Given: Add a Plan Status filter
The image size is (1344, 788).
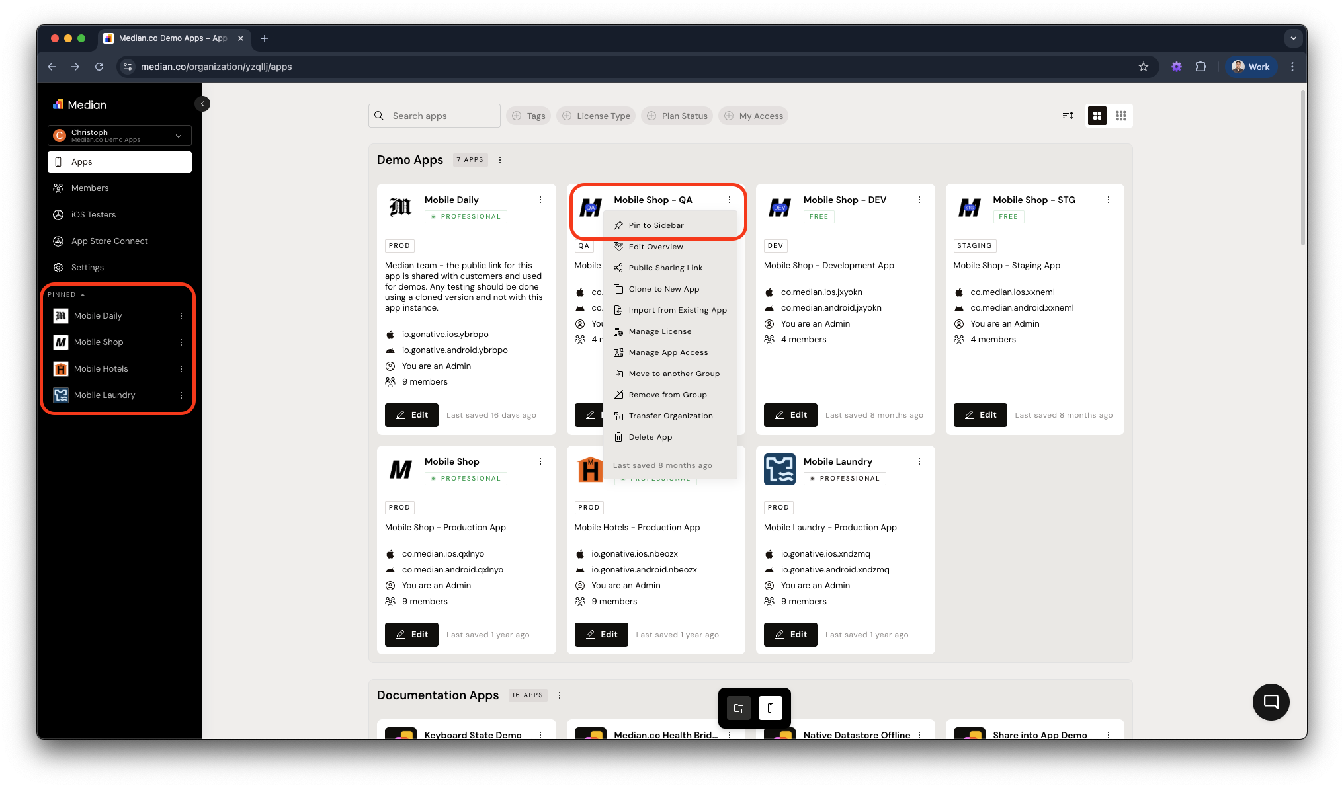Looking at the screenshot, I should [x=677, y=116].
